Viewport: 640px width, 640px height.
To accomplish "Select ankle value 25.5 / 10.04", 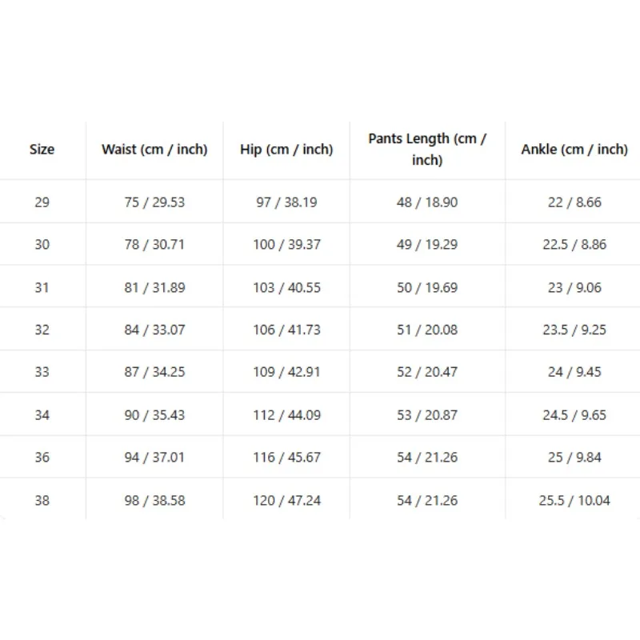I will click(574, 501).
